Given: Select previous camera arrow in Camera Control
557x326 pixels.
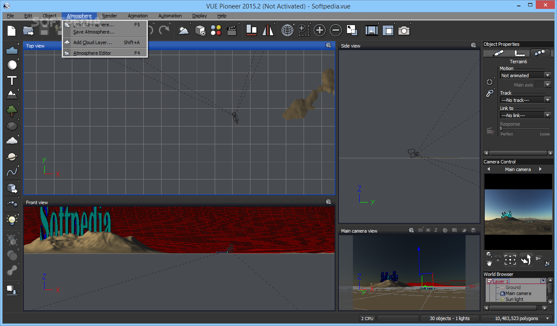Looking at the screenshot, I should pyautogui.click(x=489, y=169).
